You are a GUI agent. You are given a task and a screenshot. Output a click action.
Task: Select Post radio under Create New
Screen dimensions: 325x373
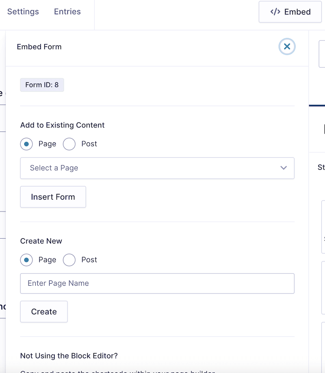tap(69, 260)
